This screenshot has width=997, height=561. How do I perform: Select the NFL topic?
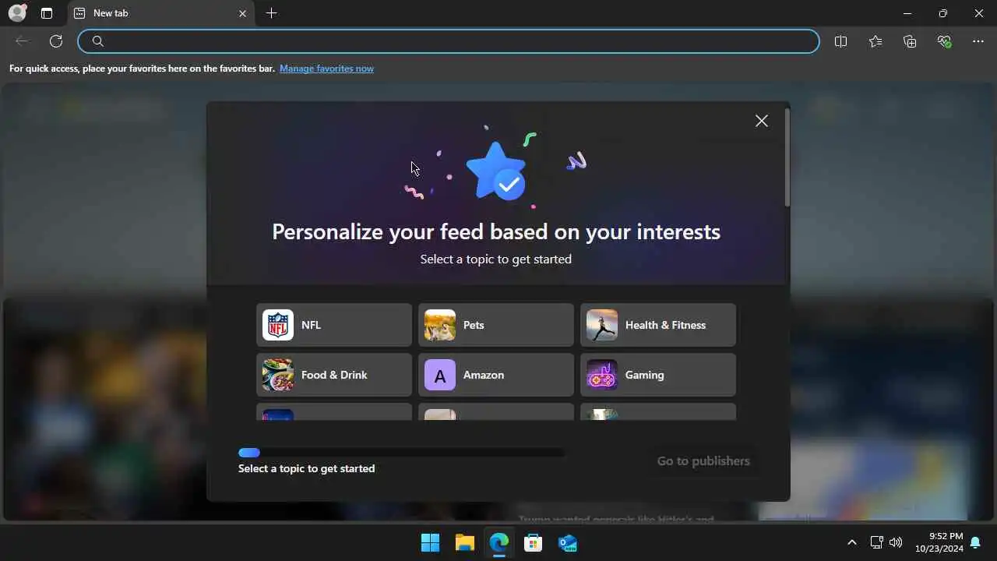pos(334,325)
